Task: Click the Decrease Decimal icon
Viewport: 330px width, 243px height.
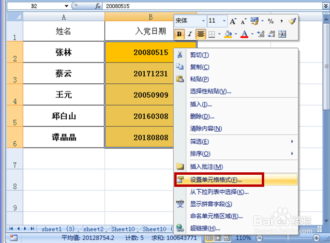Action: (271, 34)
